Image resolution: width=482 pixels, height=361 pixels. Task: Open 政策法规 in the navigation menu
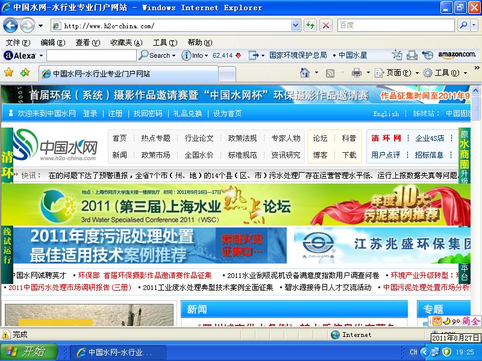point(243,138)
